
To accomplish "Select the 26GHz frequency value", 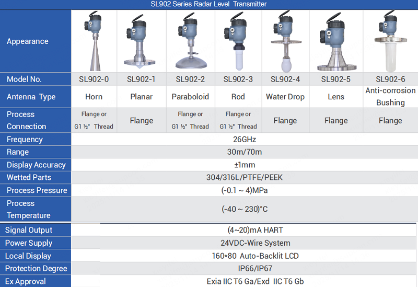I will click(x=244, y=140).
